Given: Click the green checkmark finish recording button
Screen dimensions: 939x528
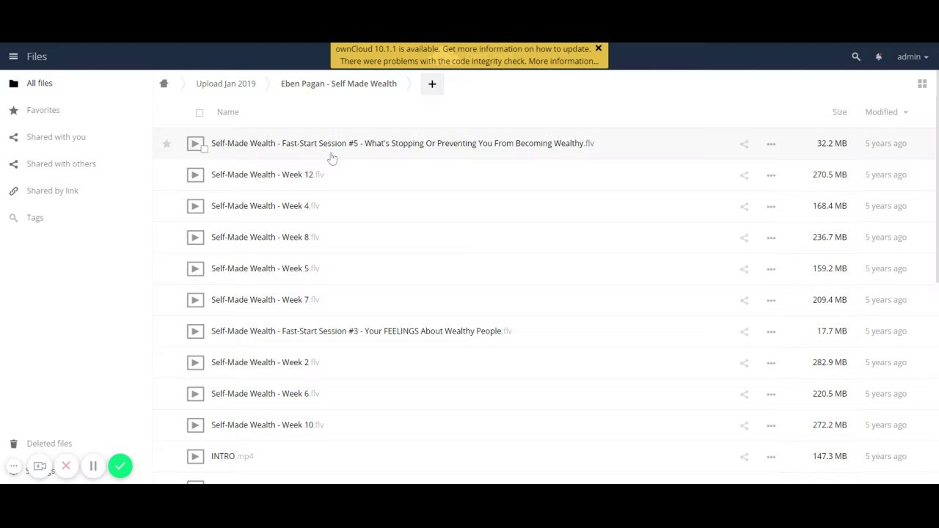Looking at the screenshot, I should [120, 466].
